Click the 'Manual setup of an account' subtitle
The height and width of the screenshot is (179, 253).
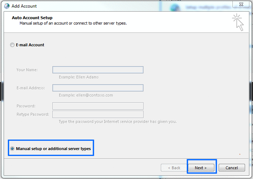point(73,23)
